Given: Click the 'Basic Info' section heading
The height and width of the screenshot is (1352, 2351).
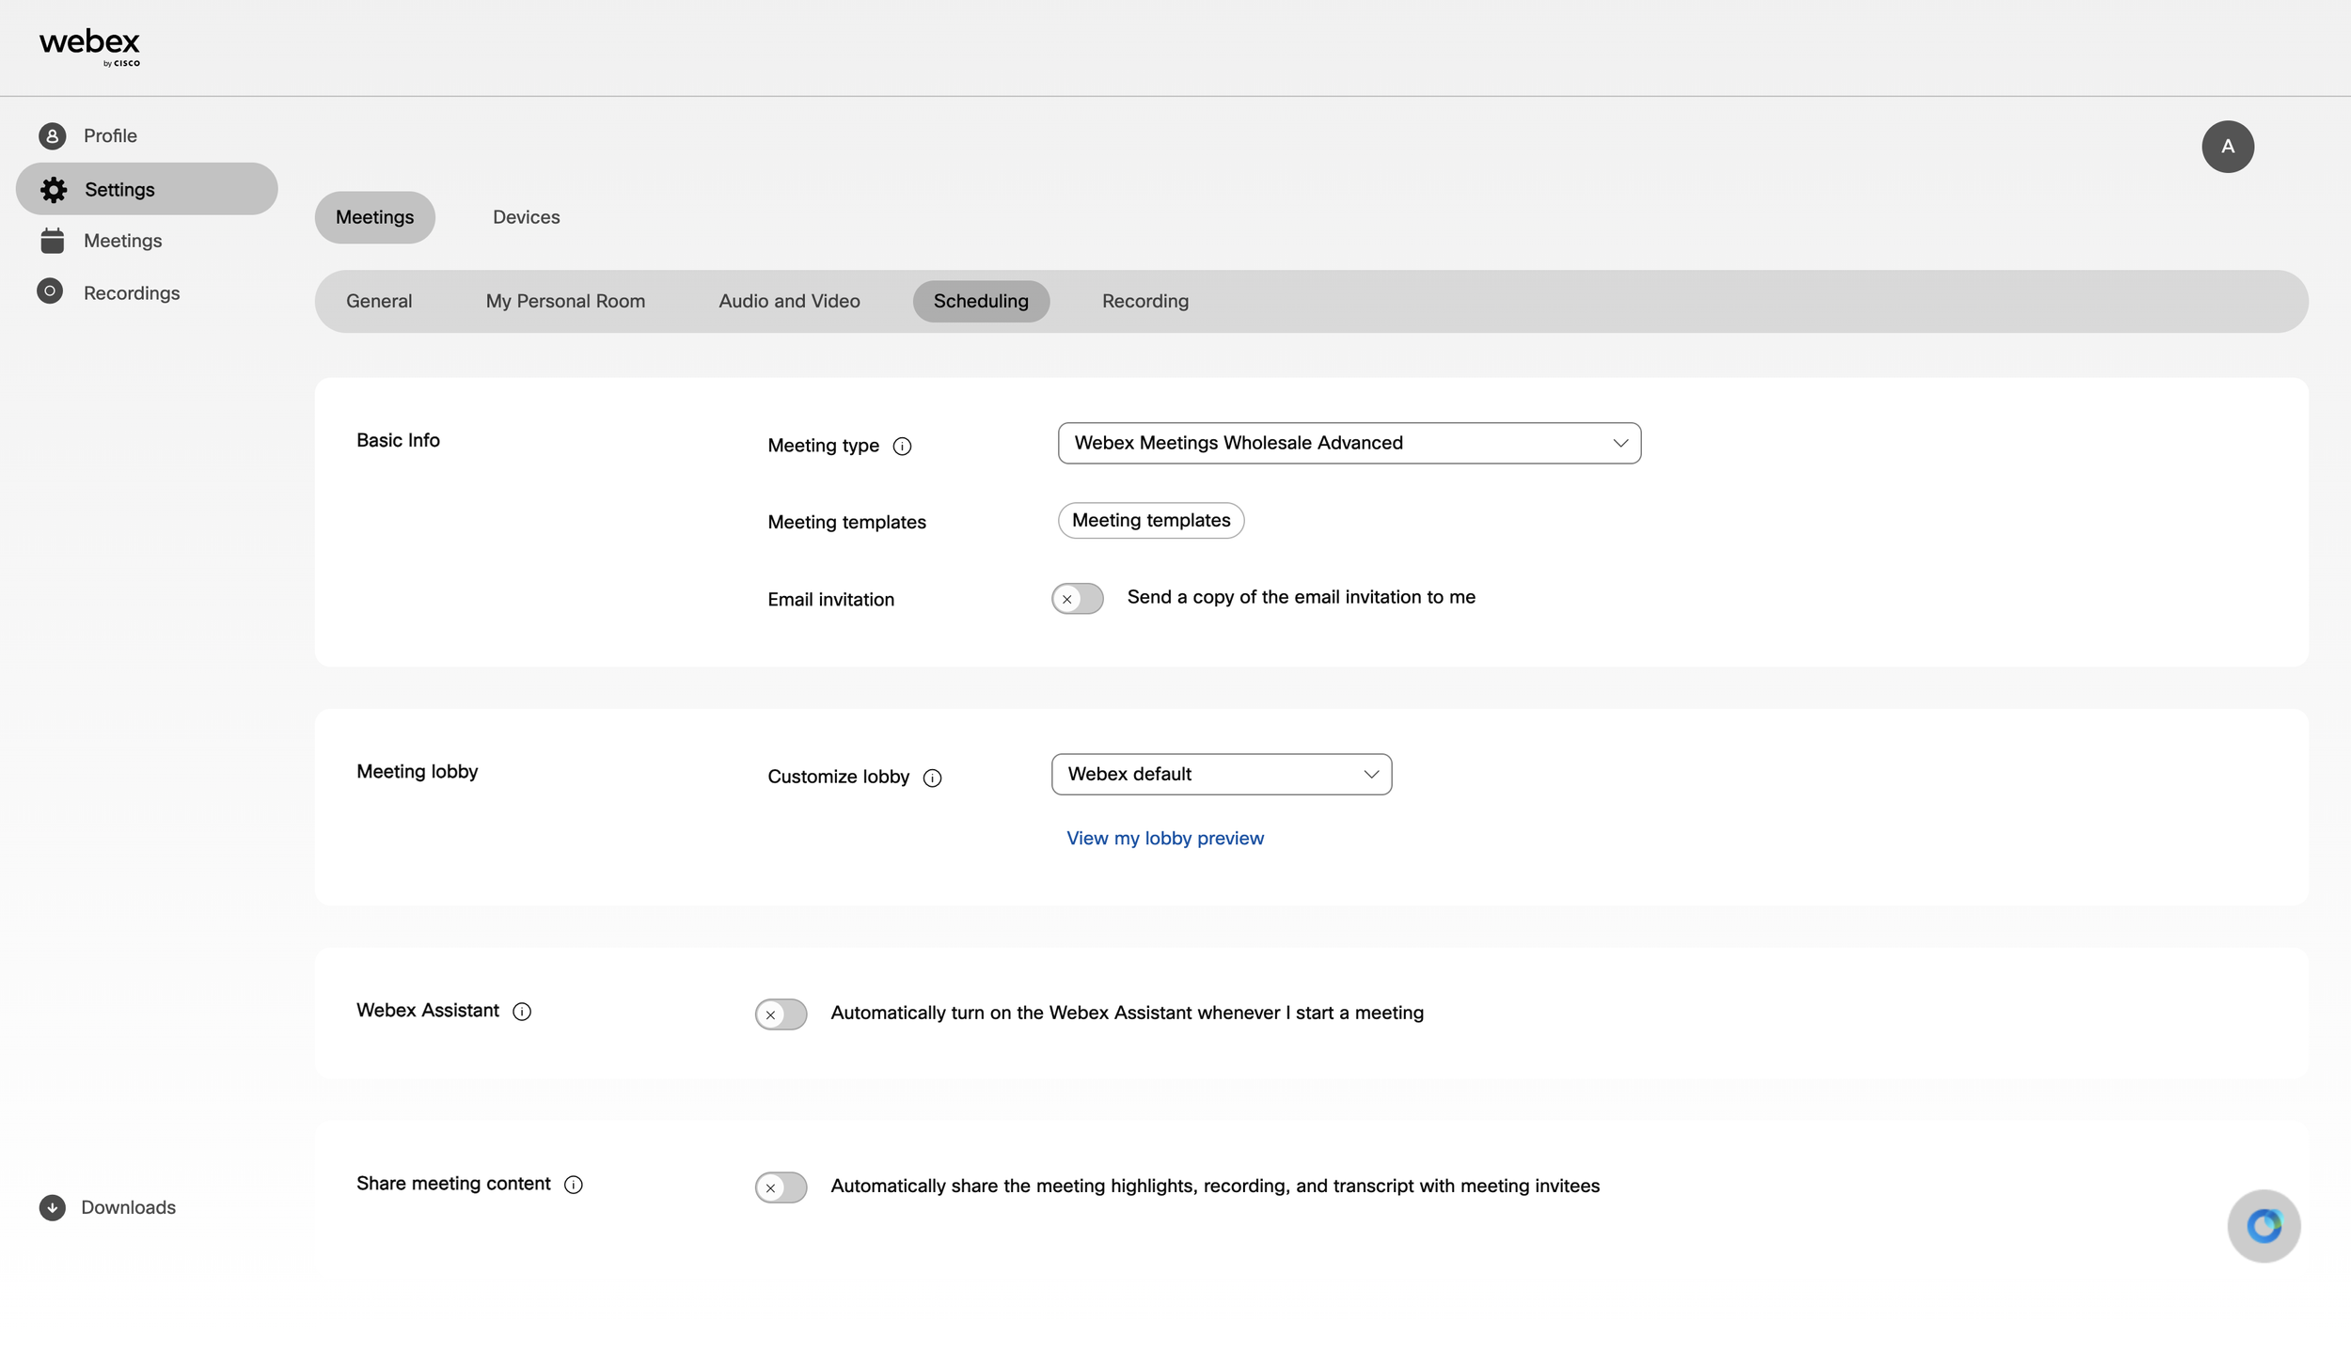Looking at the screenshot, I should [398, 440].
